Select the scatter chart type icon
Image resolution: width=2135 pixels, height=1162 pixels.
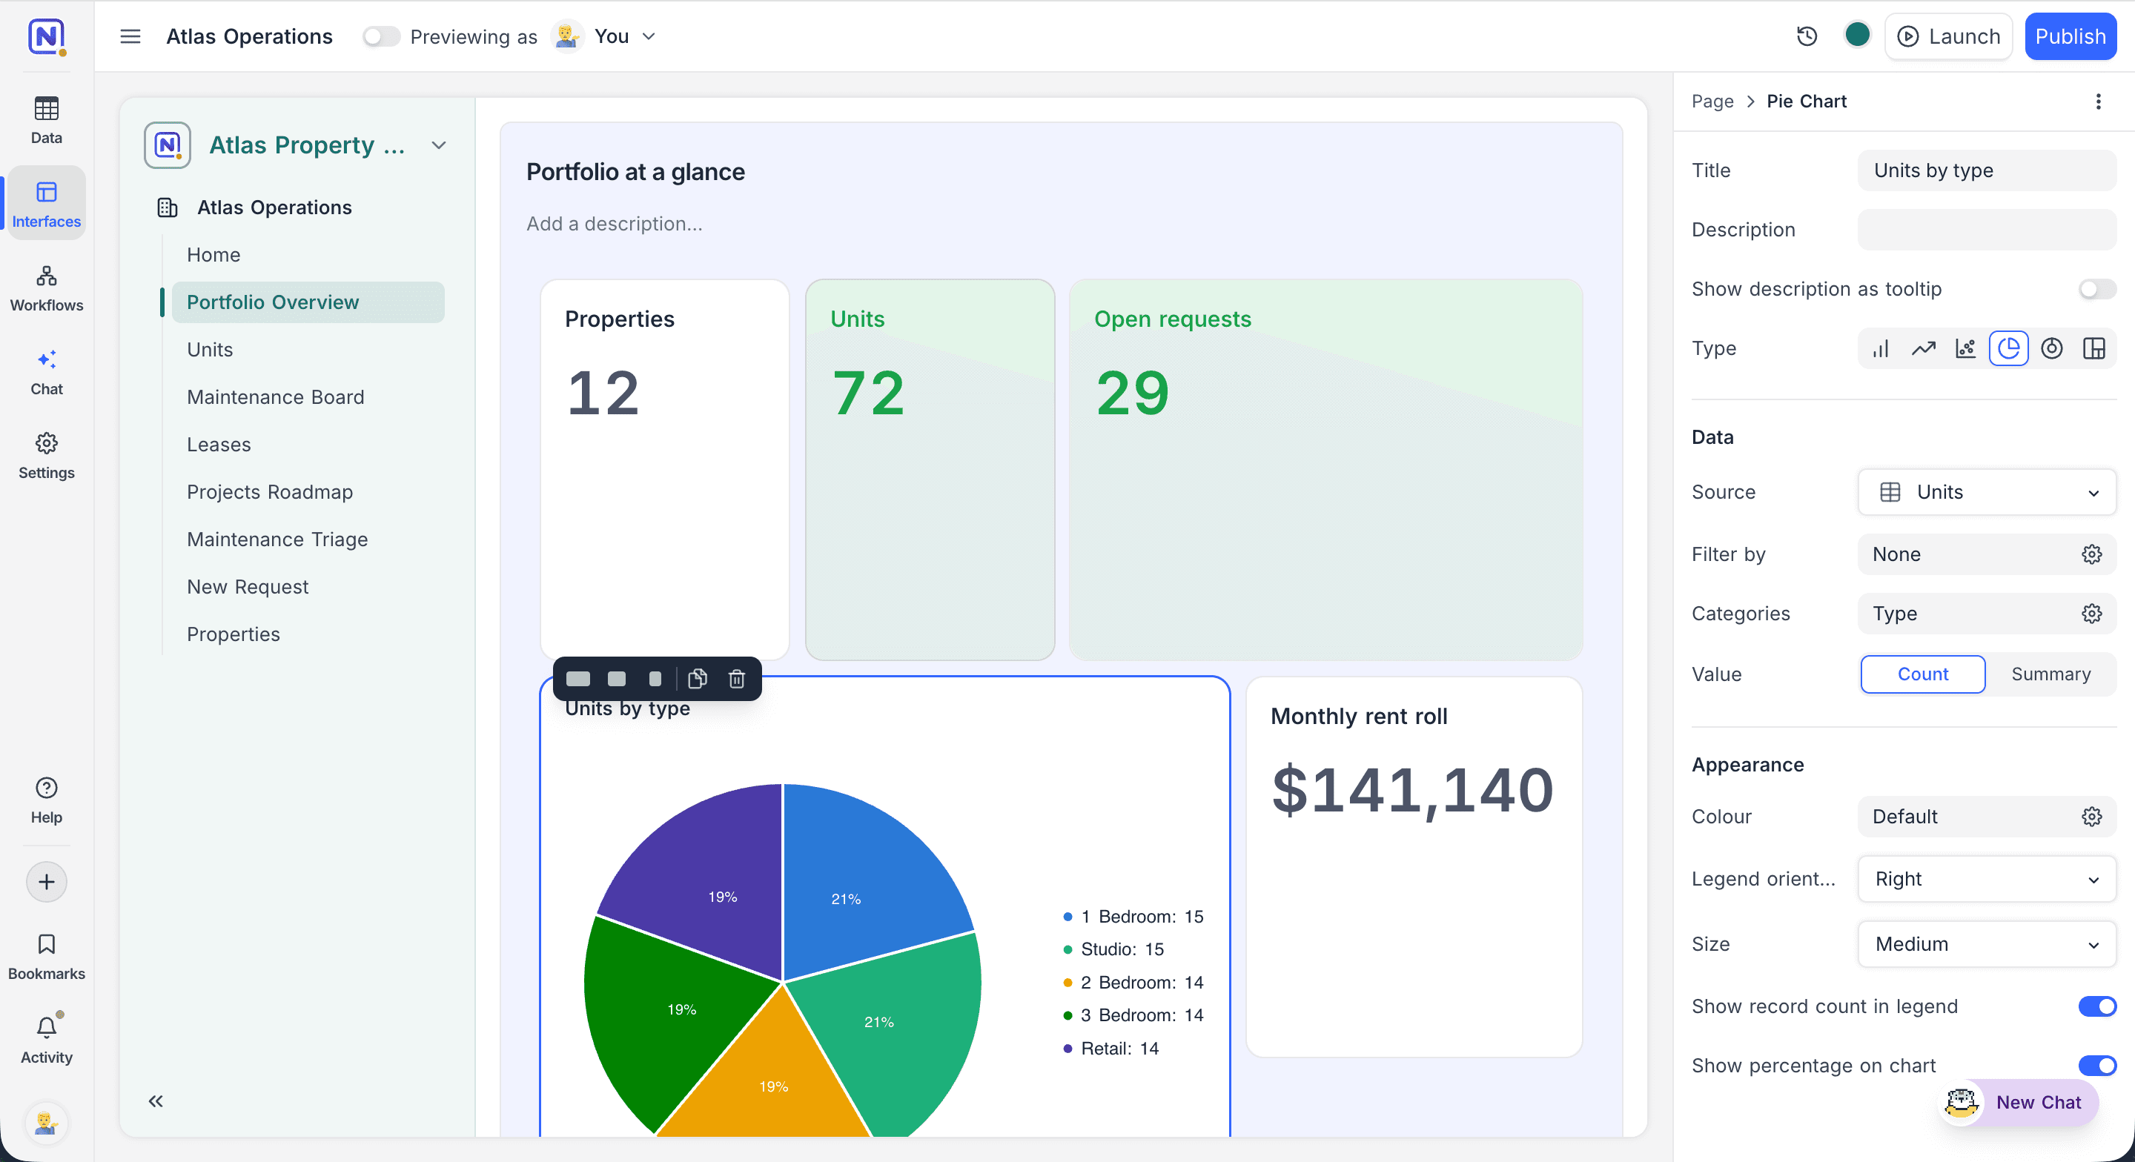[1965, 348]
